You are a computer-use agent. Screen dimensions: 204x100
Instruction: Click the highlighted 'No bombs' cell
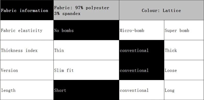click(x=86, y=30)
